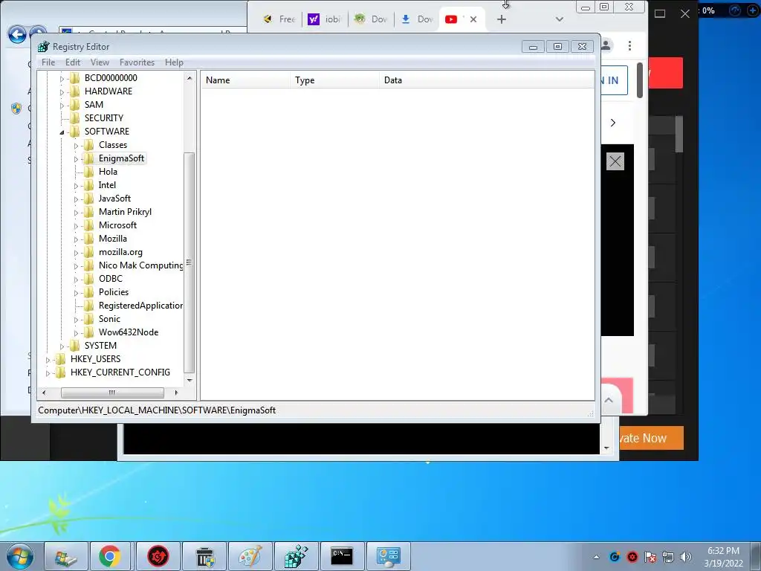
Task: Expand the EnigmaSoft subkey
Action: (76, 159)
